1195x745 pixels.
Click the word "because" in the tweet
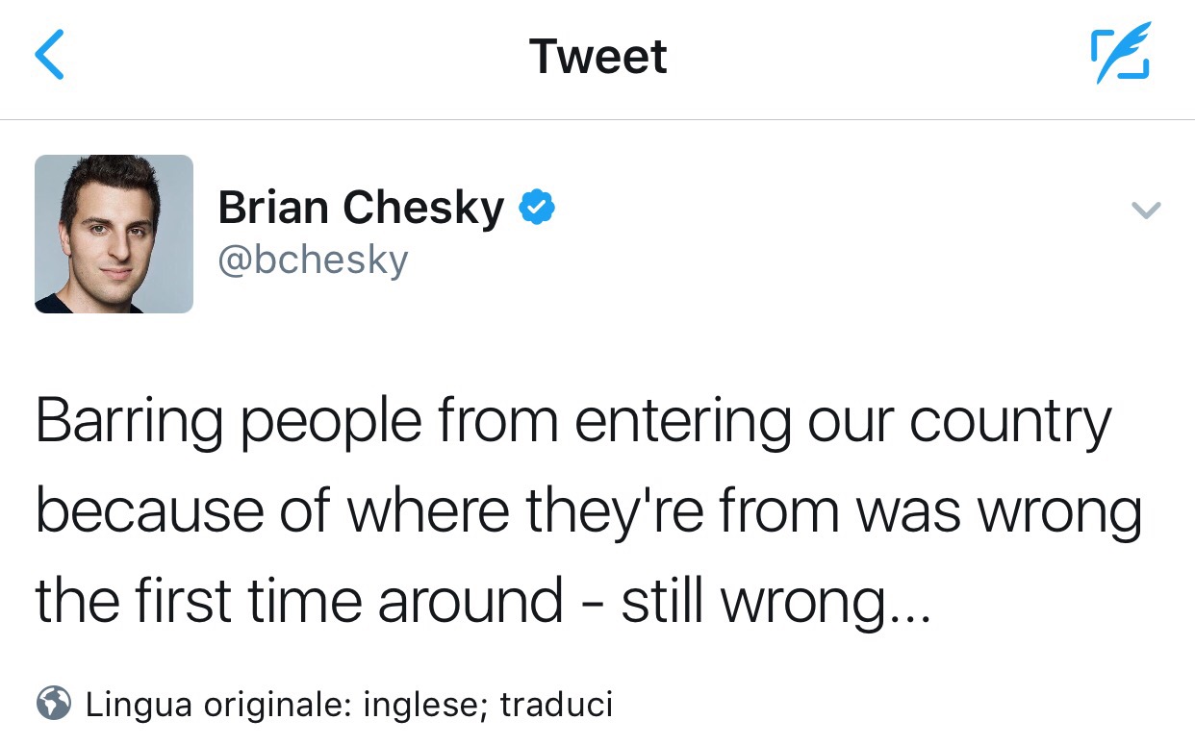tap(149, 512)
